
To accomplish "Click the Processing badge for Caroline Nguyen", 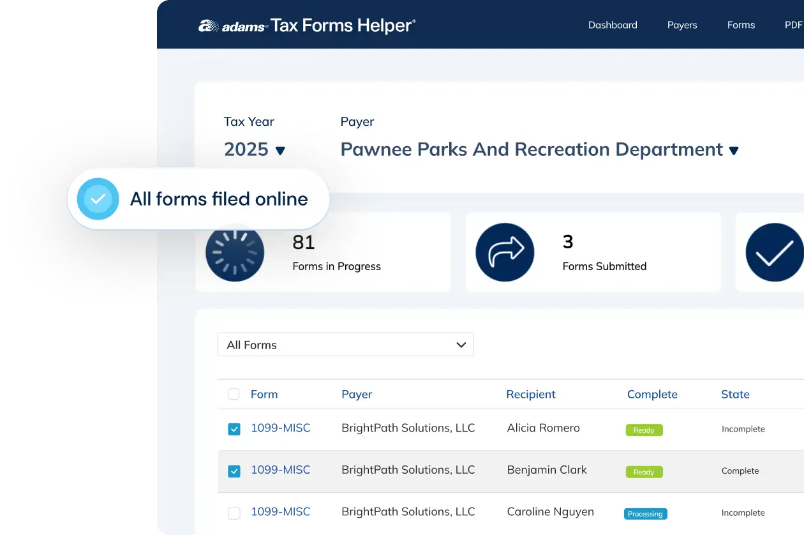I will pyautogui.click(x=645, y=513).
